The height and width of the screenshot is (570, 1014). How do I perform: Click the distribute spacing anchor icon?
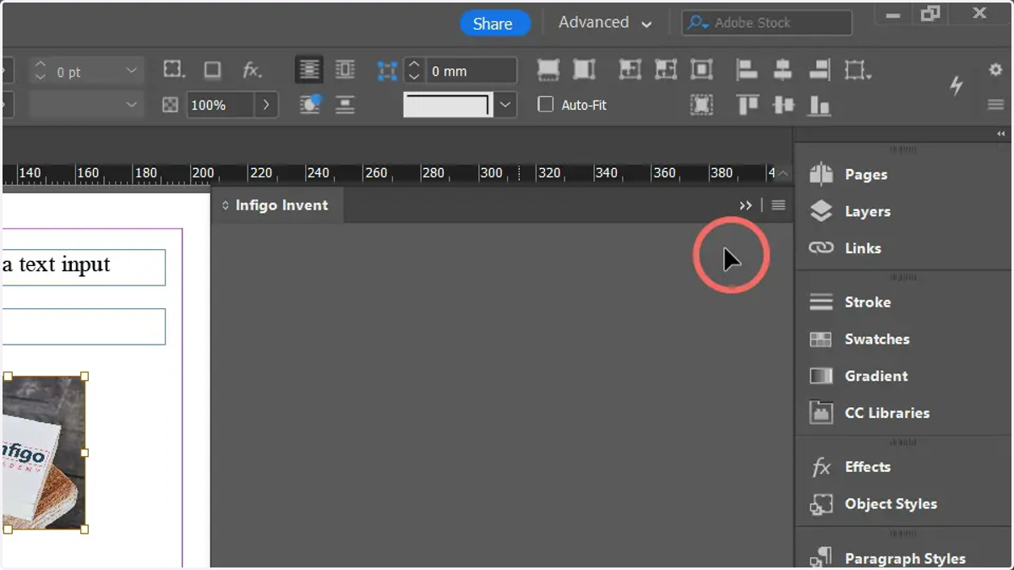(387, 71)
